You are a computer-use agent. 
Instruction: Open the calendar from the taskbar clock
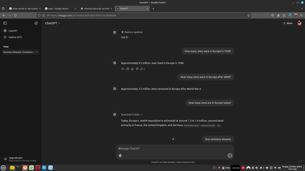[x=292, y=168]
